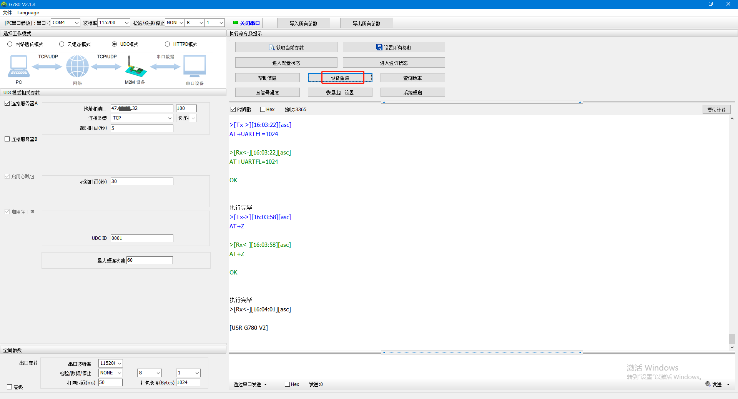Select the 网络透传模式 radio button

10,44
